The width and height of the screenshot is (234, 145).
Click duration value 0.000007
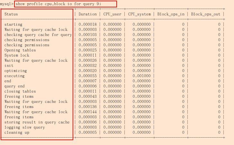tap(88, 81)
